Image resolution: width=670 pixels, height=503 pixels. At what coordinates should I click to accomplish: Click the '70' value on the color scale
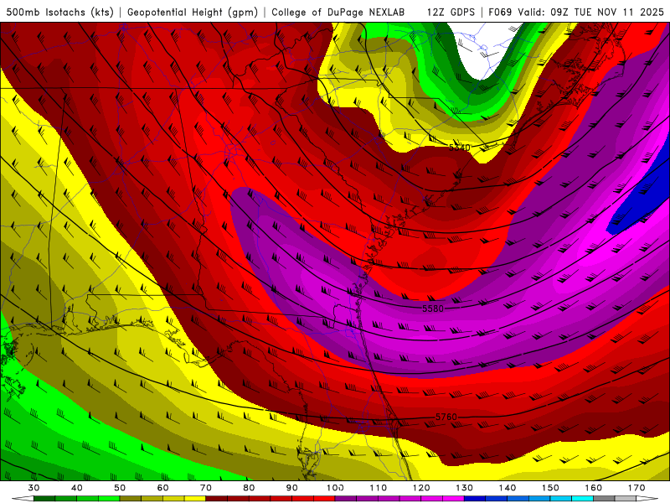(206, 488)
